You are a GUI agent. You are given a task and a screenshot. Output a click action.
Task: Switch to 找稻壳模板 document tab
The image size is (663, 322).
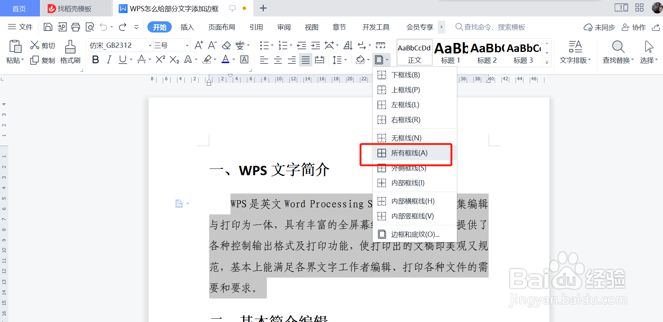pos(76,8)
